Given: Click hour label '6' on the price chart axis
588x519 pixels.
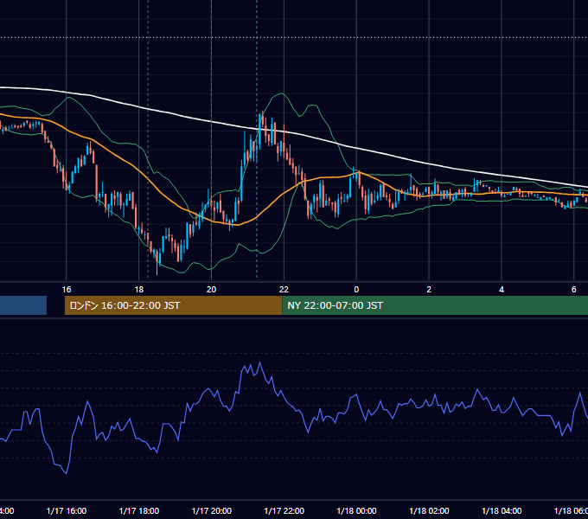Looking at the screenshot, I should (574, 290).
